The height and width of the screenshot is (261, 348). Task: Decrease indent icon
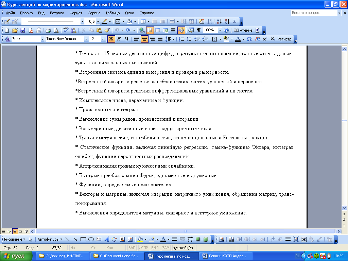197,39
